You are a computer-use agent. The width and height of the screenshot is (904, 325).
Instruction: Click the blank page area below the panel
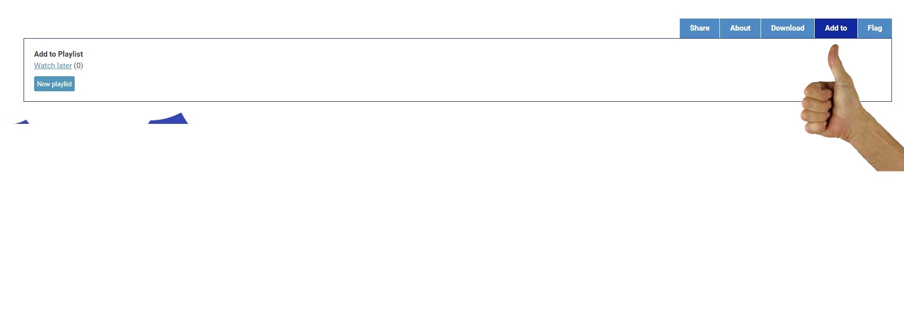coord(451,226)
